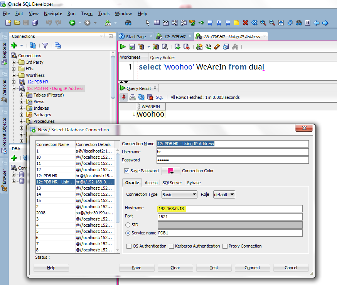Expand the 3rd Party folder
337x285 pixels.
pos(14,62)
